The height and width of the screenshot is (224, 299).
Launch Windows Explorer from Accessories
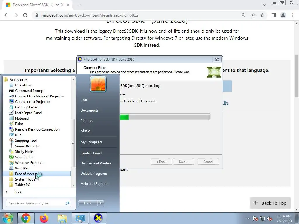click(29, 162)
